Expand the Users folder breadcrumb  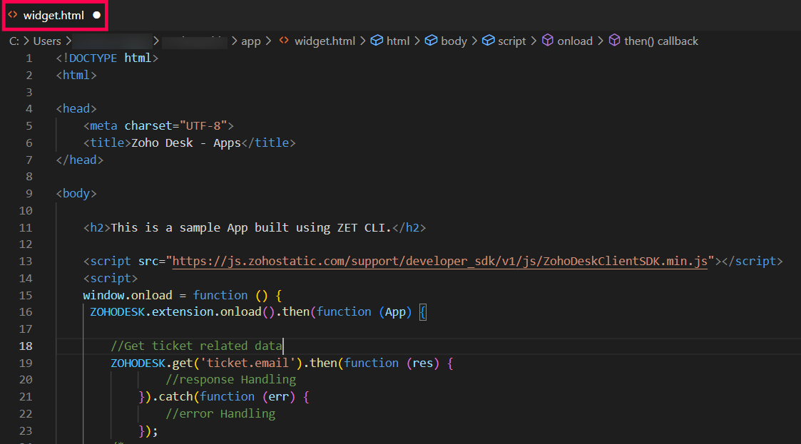47,41
